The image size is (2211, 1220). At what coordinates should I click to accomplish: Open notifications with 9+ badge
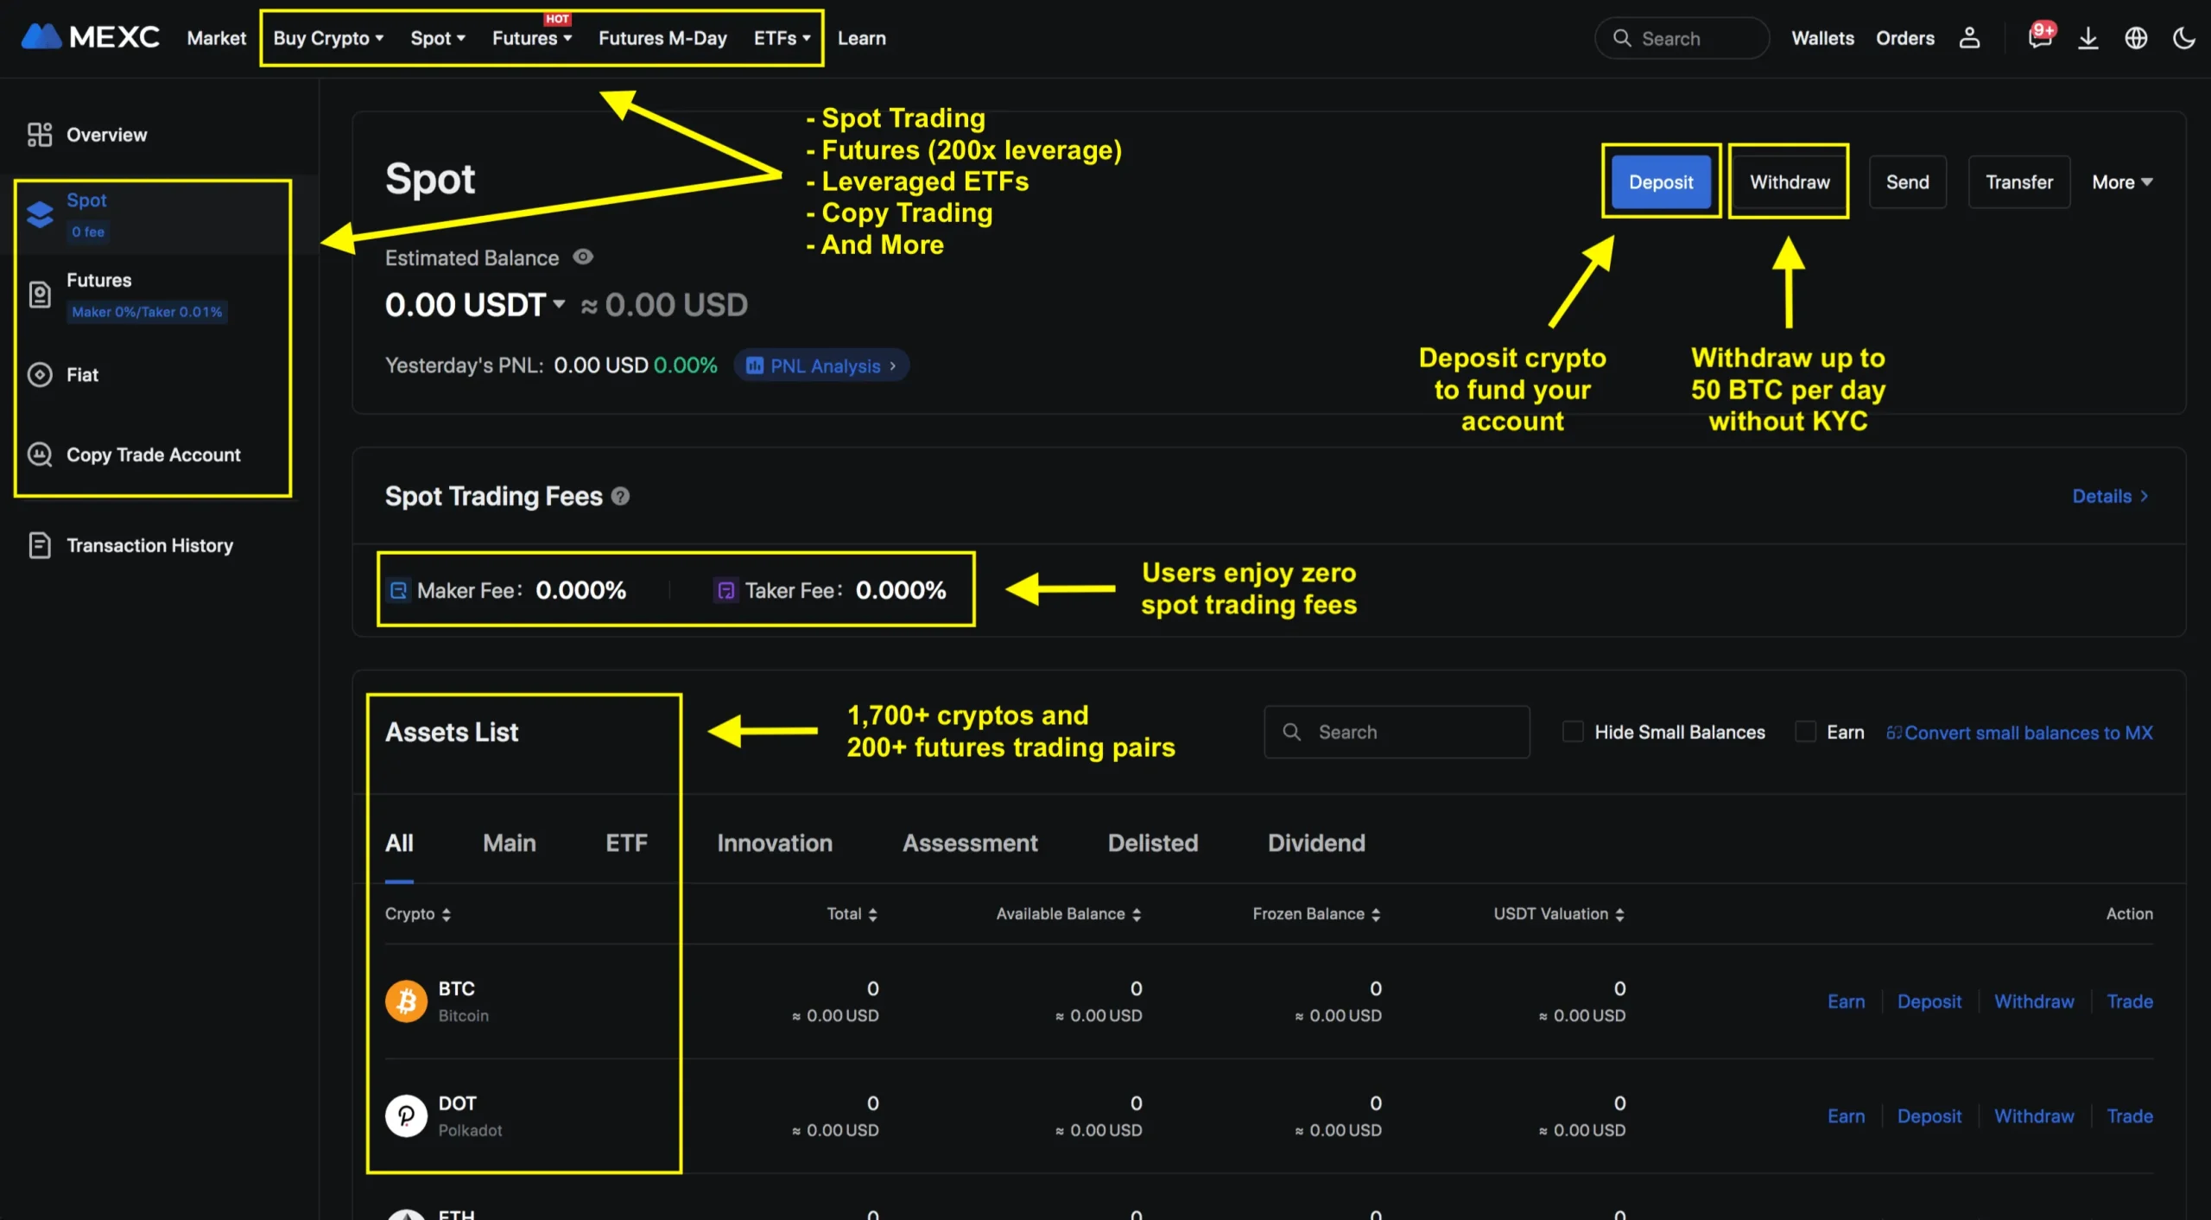[x=2040, y=38]
